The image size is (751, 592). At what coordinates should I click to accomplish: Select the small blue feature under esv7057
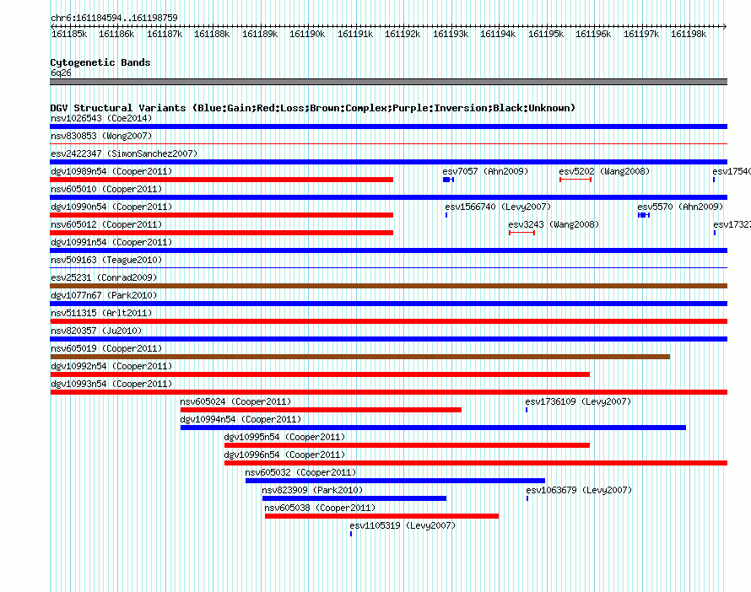click(448, 180)
